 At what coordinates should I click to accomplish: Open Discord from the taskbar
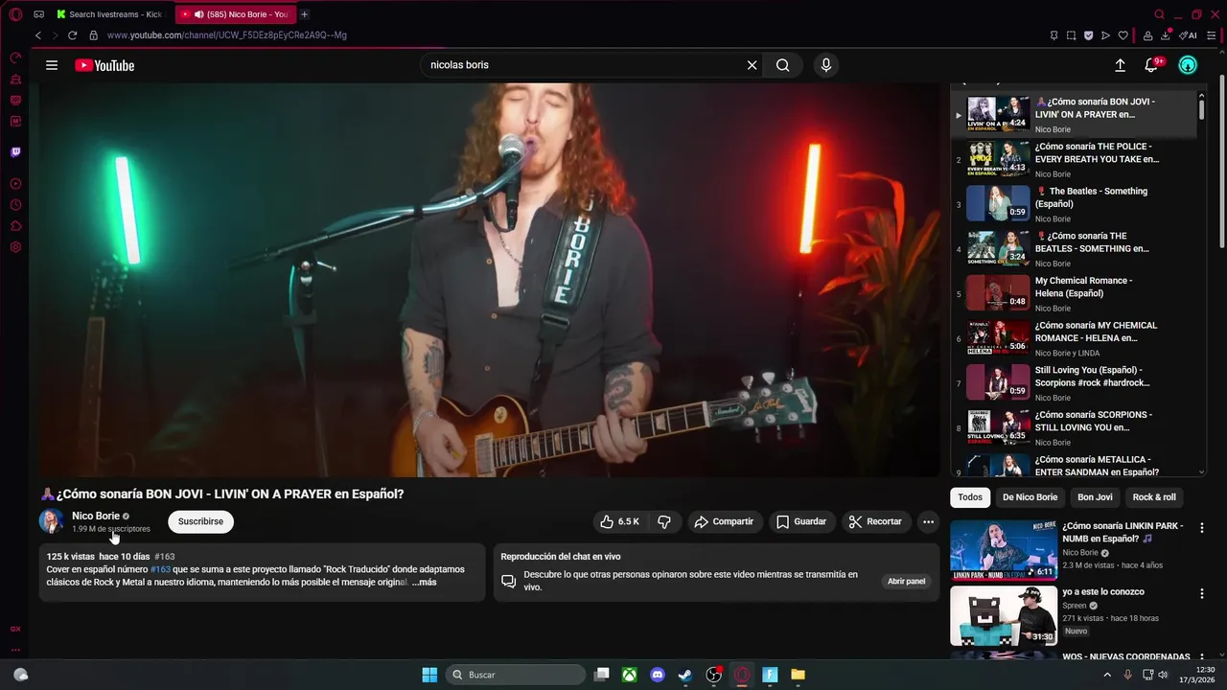[x=657, y=675]
